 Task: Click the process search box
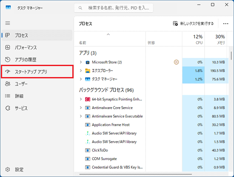click(x=114, y=8)
